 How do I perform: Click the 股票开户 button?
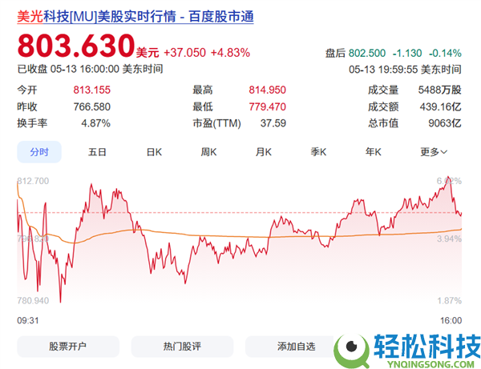68,347
